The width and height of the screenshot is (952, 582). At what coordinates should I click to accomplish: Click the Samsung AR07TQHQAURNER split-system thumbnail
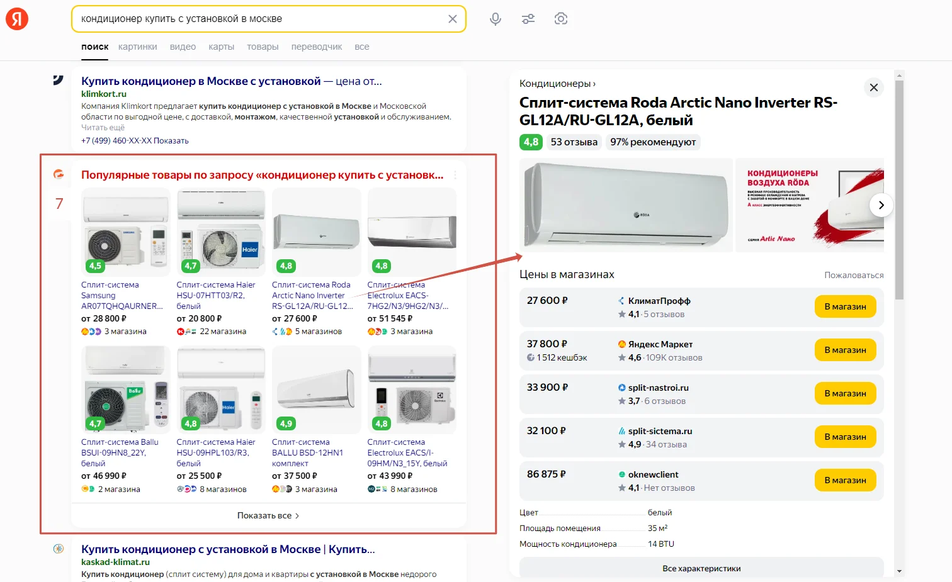pos(125,232)
